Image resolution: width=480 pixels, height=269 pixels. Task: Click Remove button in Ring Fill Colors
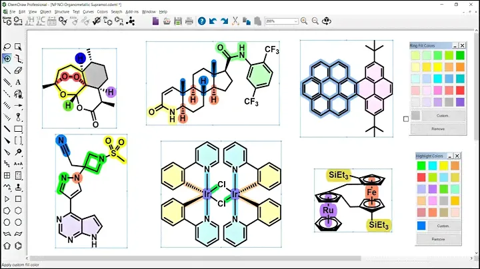tap(438, 129)
